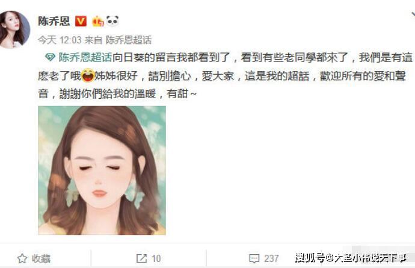415x268 pixels.
Task: Open the 237 comments count
Action: coord(271,258)
